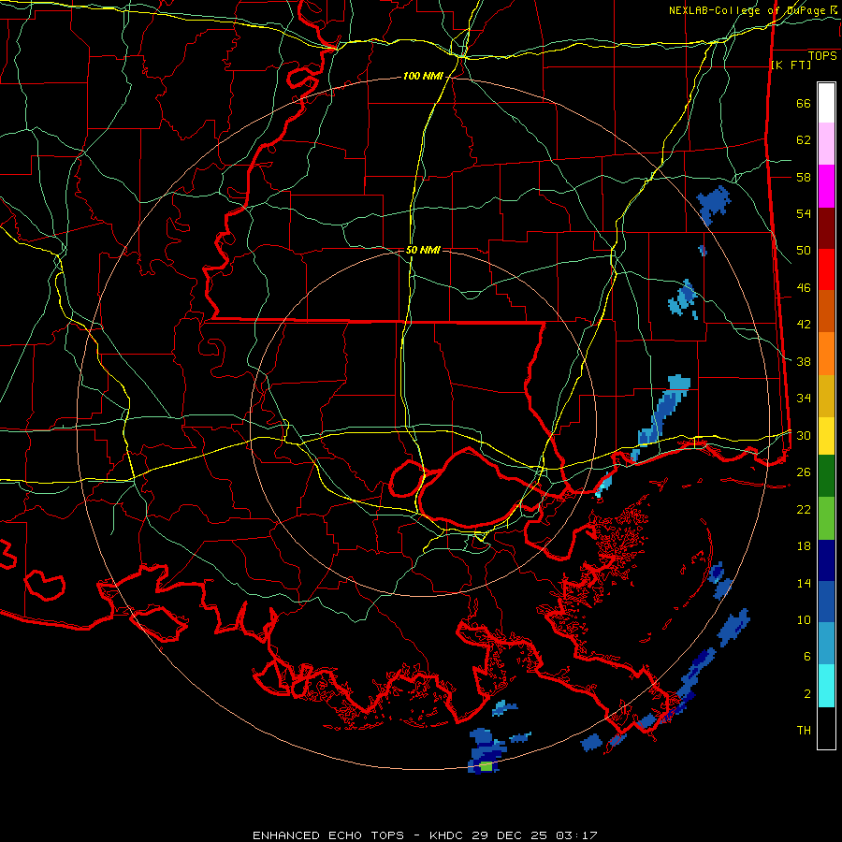
Task: Click the legend value "30"
Action: pyautogui.click(x=804, y=435)
